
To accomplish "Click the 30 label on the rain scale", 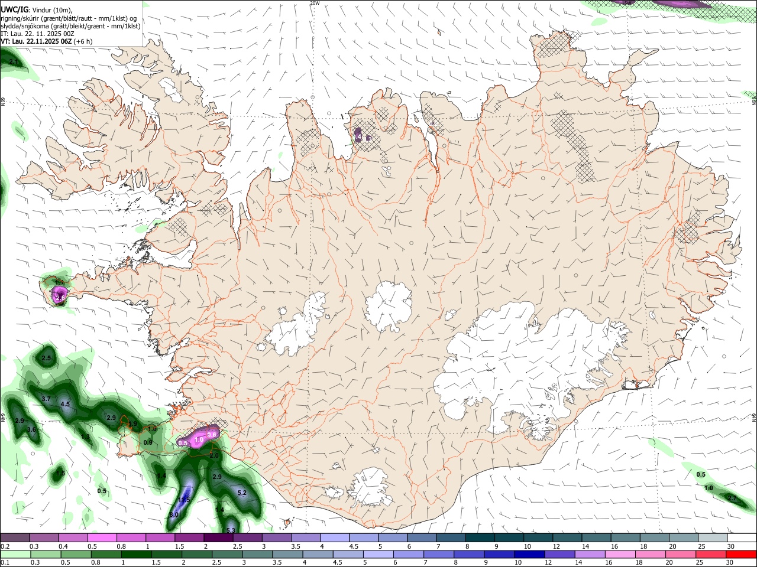I will [730, 562].
